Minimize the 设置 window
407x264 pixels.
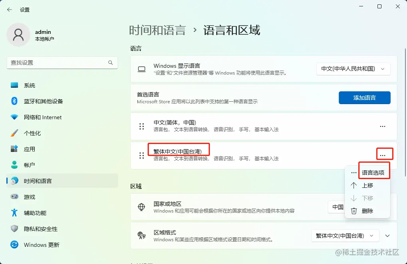361,6
